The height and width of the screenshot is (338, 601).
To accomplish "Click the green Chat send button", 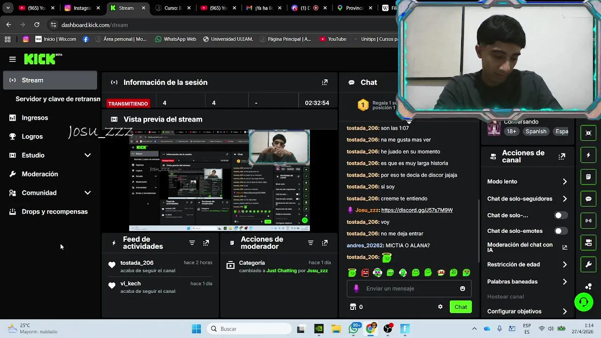I will (461, 307).
